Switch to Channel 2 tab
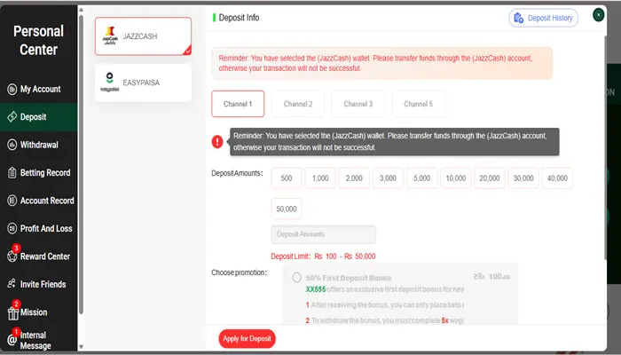Screen dimensions: 621x355 coord(298,104)
